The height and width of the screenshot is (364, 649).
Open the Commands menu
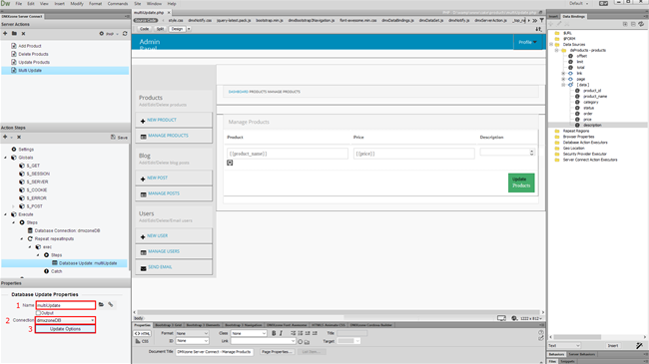[x=118, y=3]
